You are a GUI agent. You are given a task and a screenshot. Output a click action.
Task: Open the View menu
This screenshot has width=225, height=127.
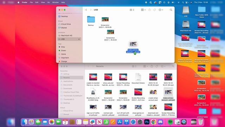click(x=43, y=2)
